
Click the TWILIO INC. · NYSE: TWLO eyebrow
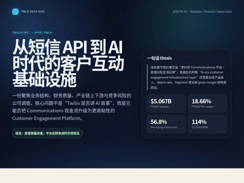tap(32, 33)
